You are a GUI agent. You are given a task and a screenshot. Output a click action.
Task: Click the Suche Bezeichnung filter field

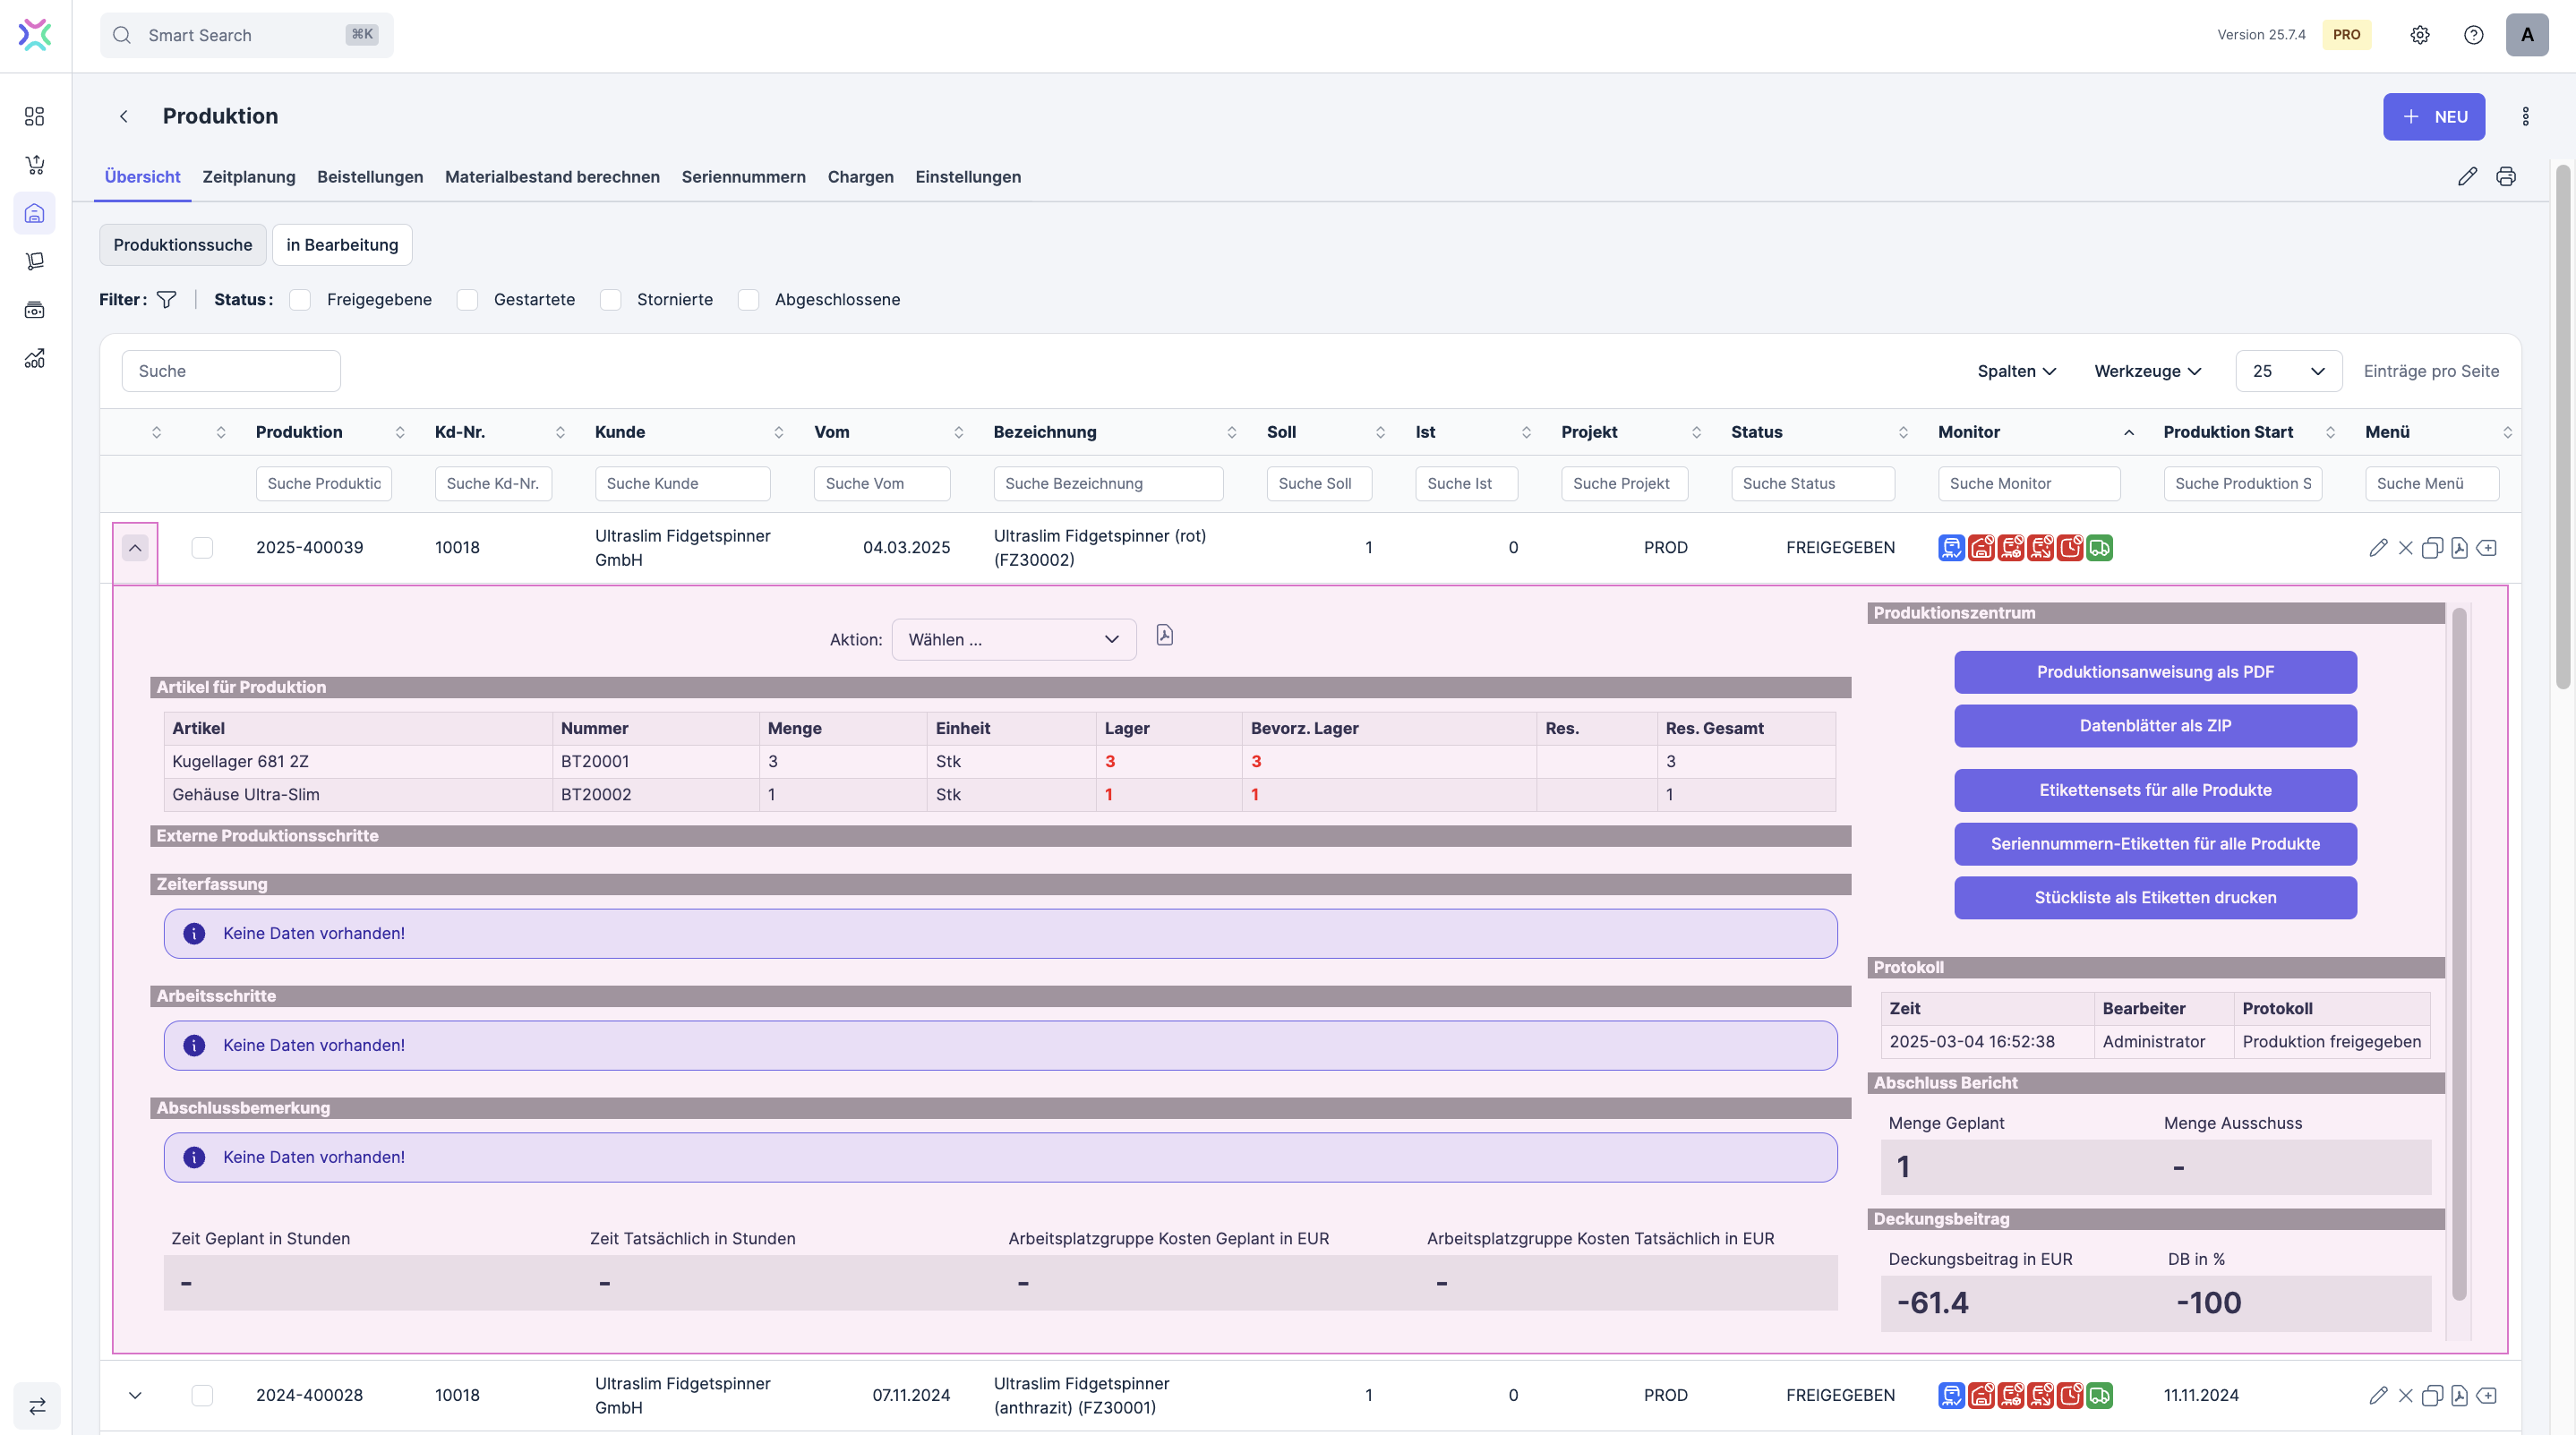(1107, 484)
